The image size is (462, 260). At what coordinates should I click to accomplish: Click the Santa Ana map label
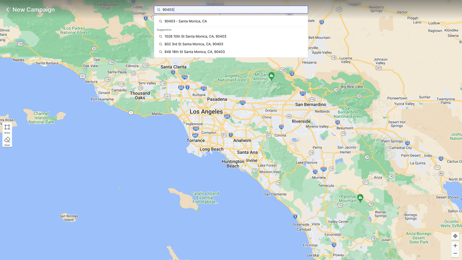(247, 152)
